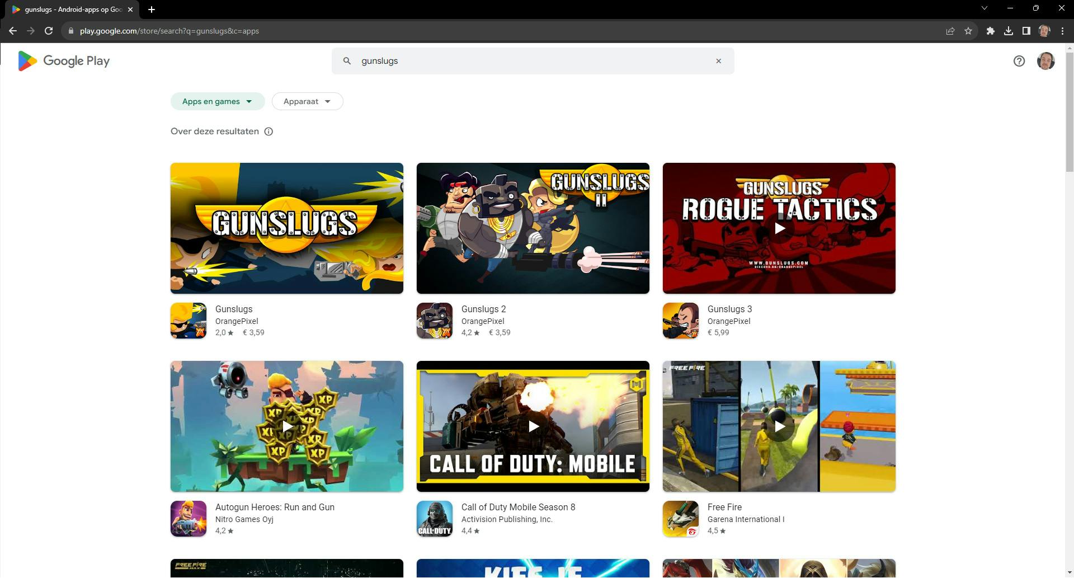Image resolution: width=1074 pixels, height=578 pixels.
Task: Open the Help center icon
Action: (x=1019, y=61)
